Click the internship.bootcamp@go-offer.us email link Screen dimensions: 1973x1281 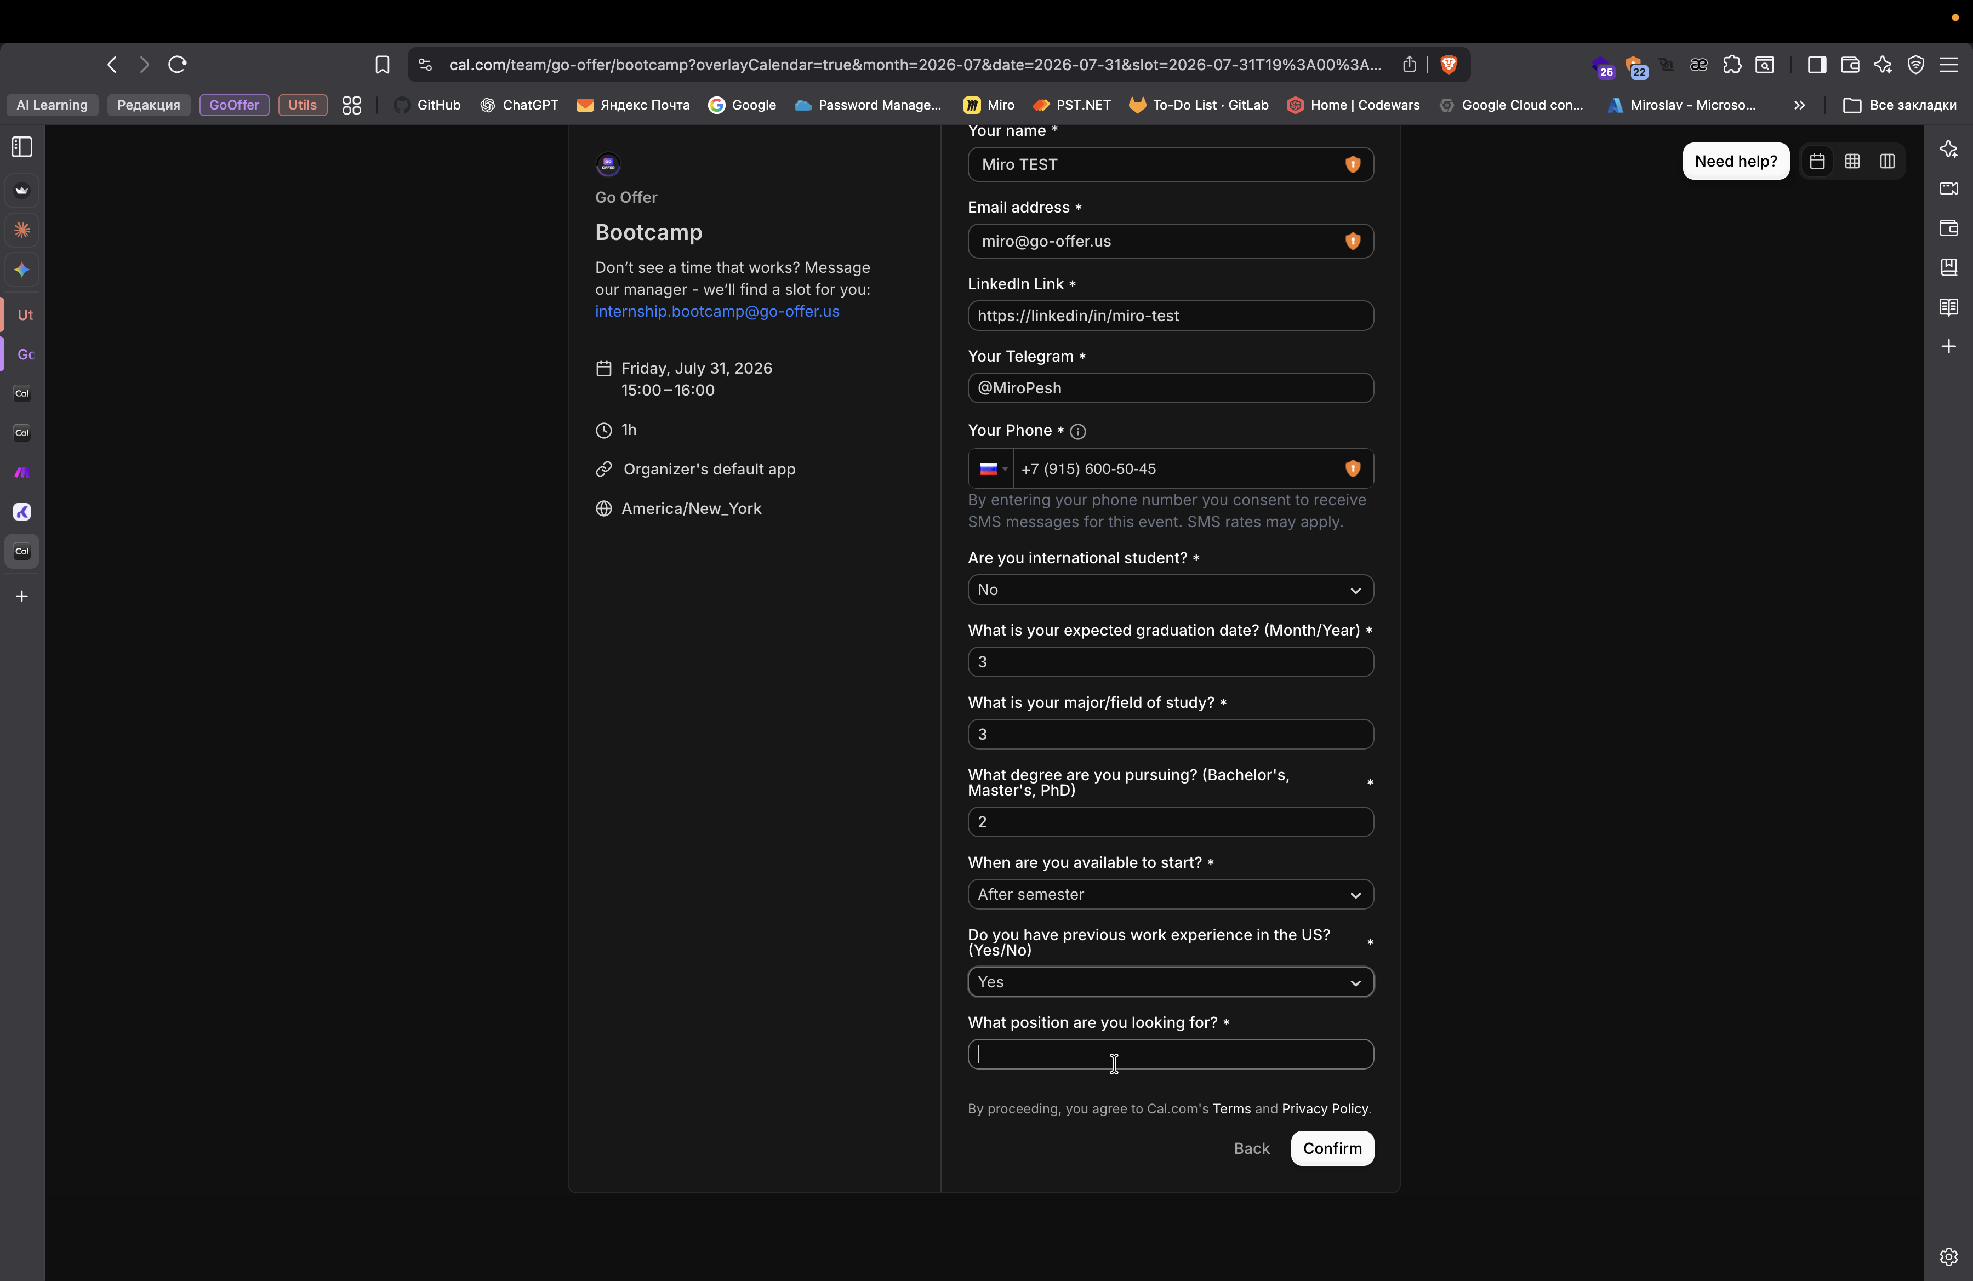coord(717,312)
